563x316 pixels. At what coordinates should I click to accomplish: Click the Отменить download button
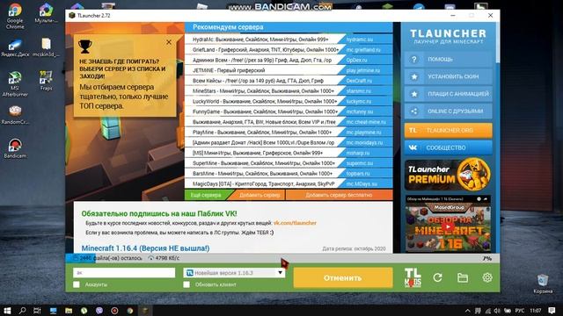click(343, 277)
